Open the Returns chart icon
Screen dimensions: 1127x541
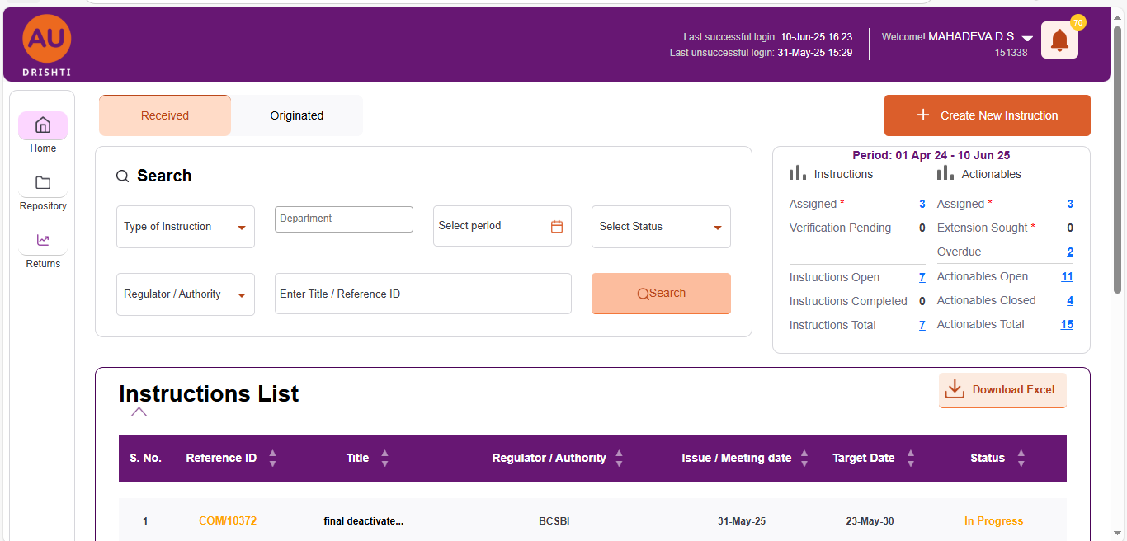click(x=43, y=240)
